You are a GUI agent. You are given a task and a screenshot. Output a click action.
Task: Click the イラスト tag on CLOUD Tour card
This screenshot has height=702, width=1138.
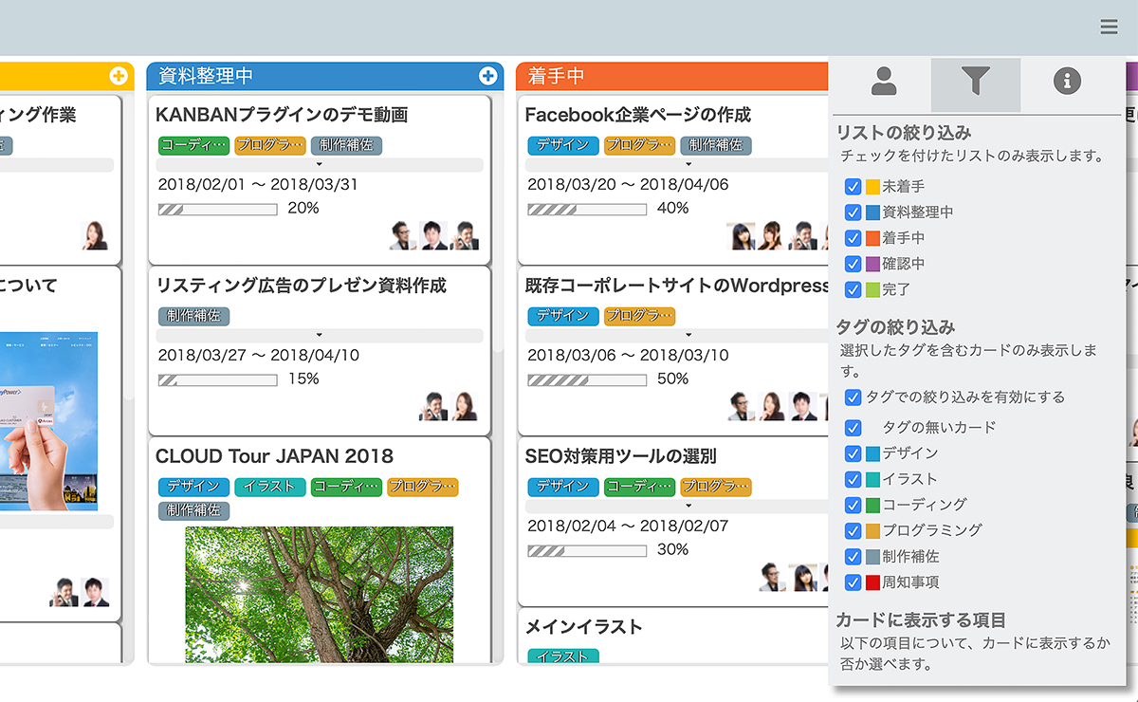tap(270, 487)
